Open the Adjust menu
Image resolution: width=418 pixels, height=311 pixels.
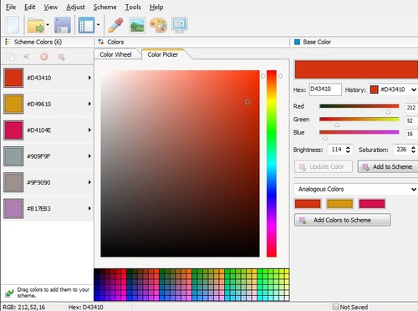point(75,7)
